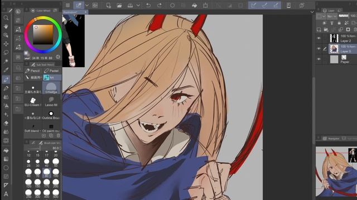Viewport: 357px width, 200px height.
Task: Choose the Outline Brush sub tool
Action: click(x=51, y=115)
